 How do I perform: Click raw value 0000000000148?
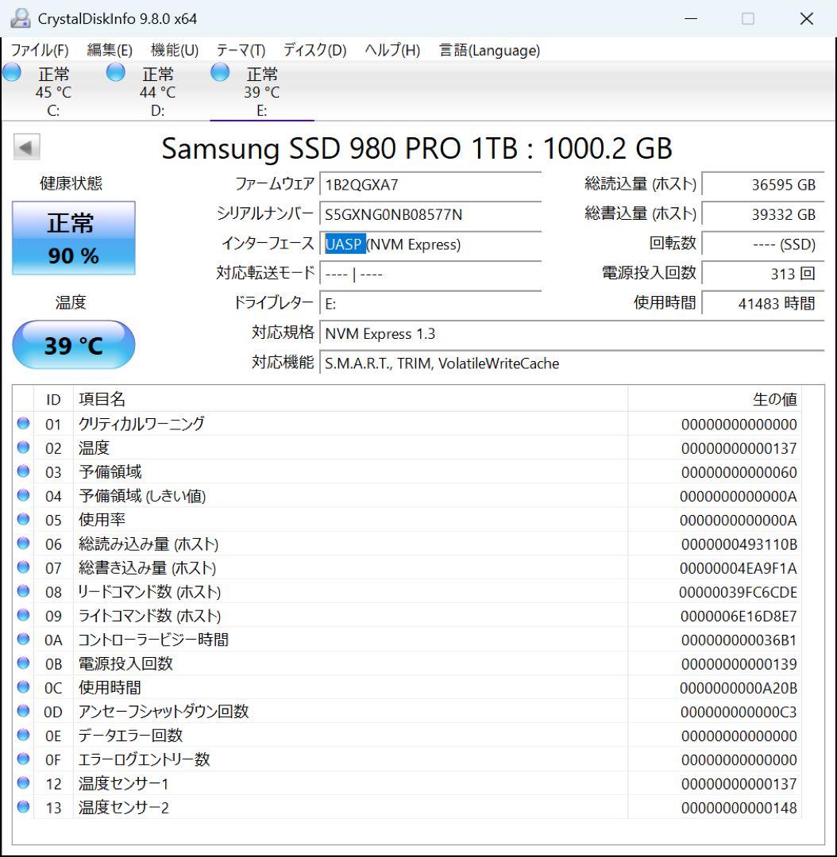click(x=739, y=808)
